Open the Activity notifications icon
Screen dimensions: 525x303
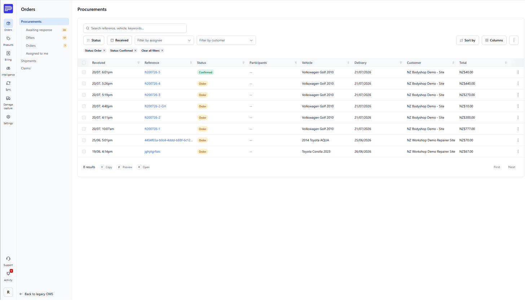coord(8,273)
